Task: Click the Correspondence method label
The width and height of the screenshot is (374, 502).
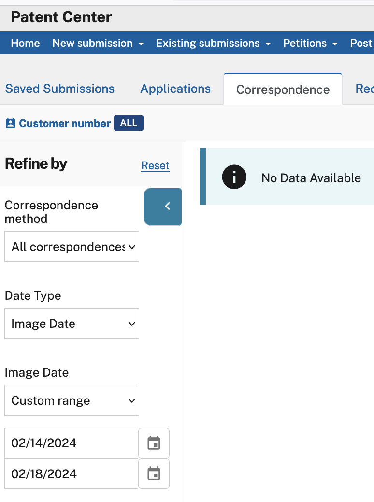Action: (51, 212)
